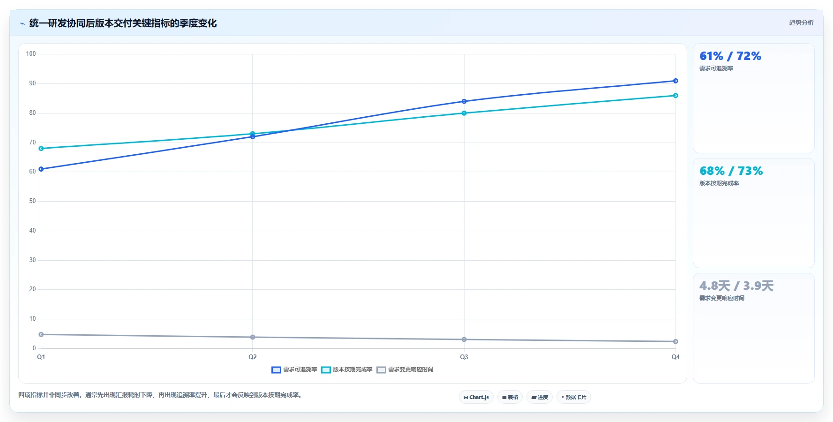Click the 版本按期完成率 label in the stat card
This screenshot has height=422, width=833.
point(719,183)
